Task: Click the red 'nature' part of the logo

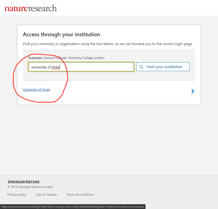Action: (16, 9)
